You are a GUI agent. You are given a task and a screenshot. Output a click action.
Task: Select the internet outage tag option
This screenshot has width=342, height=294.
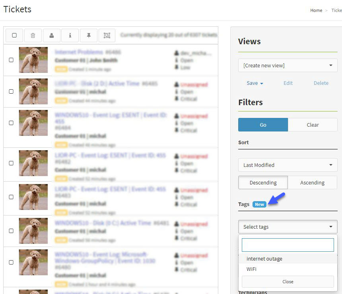coord(288,259)
